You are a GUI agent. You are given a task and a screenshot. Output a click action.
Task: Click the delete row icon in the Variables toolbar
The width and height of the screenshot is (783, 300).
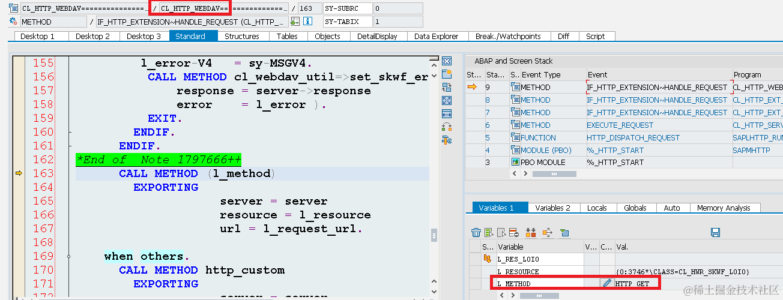pyautogui.click(x=514, y=232)
